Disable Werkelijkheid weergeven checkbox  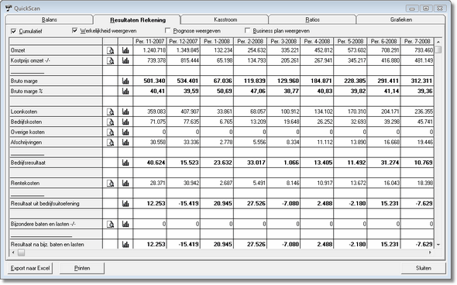(x=74, y=30)
